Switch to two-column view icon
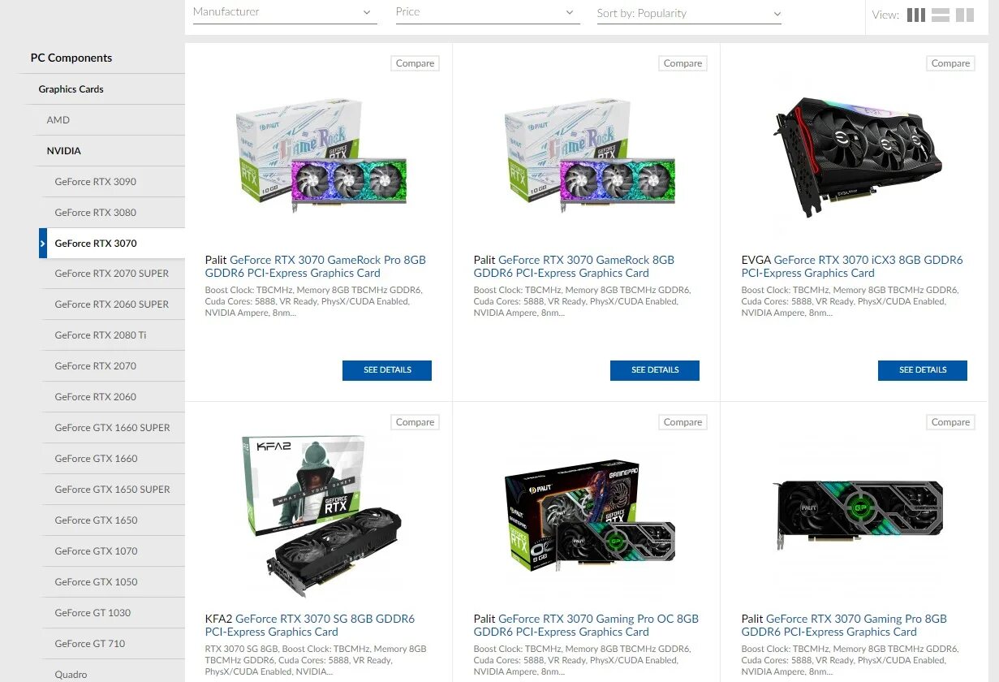This screenshot has height=682, width=999. (965, 15)
